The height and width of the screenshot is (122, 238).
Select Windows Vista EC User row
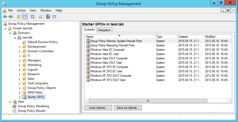(x=158, y=54)
